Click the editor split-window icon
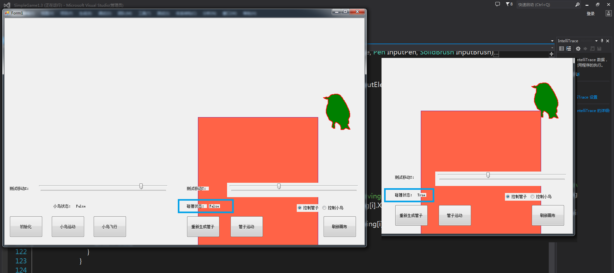The height and width of the screenshot is (273, 614). tap(551, 54)
